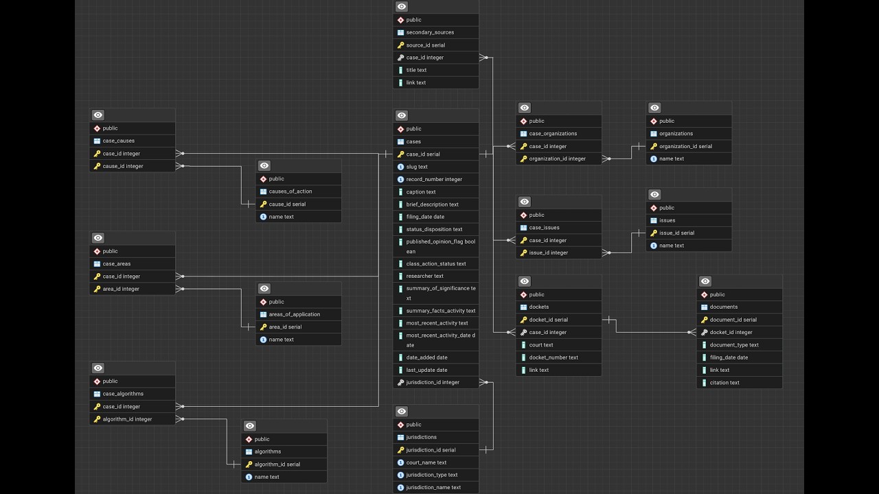The height and width of the screenshot is (494, 879).
Task: Toggle eye icon on secondary_sources table
Action: pos(402,7)
